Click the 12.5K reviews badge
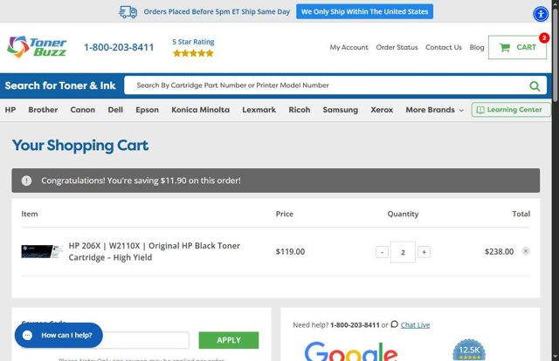 [x=469, y=350]
